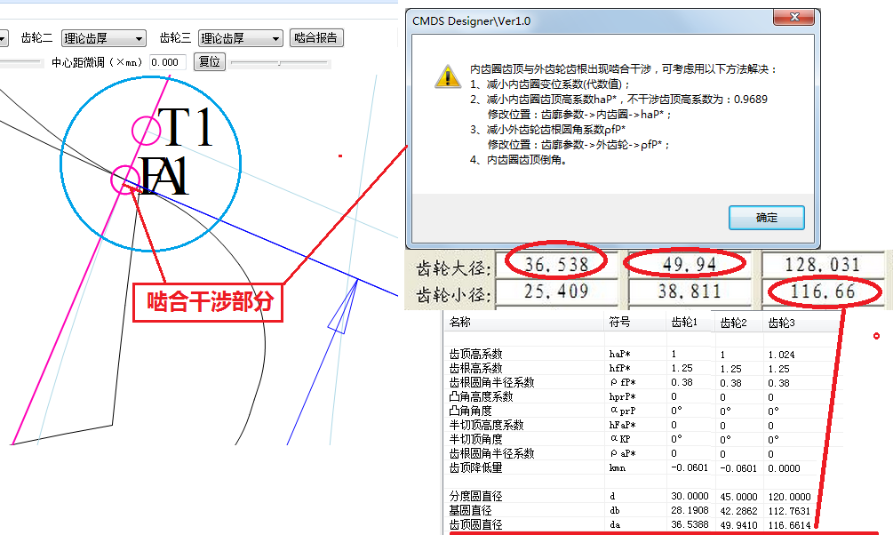Click the 中心距微调 value field 0.000

point(167,62)
